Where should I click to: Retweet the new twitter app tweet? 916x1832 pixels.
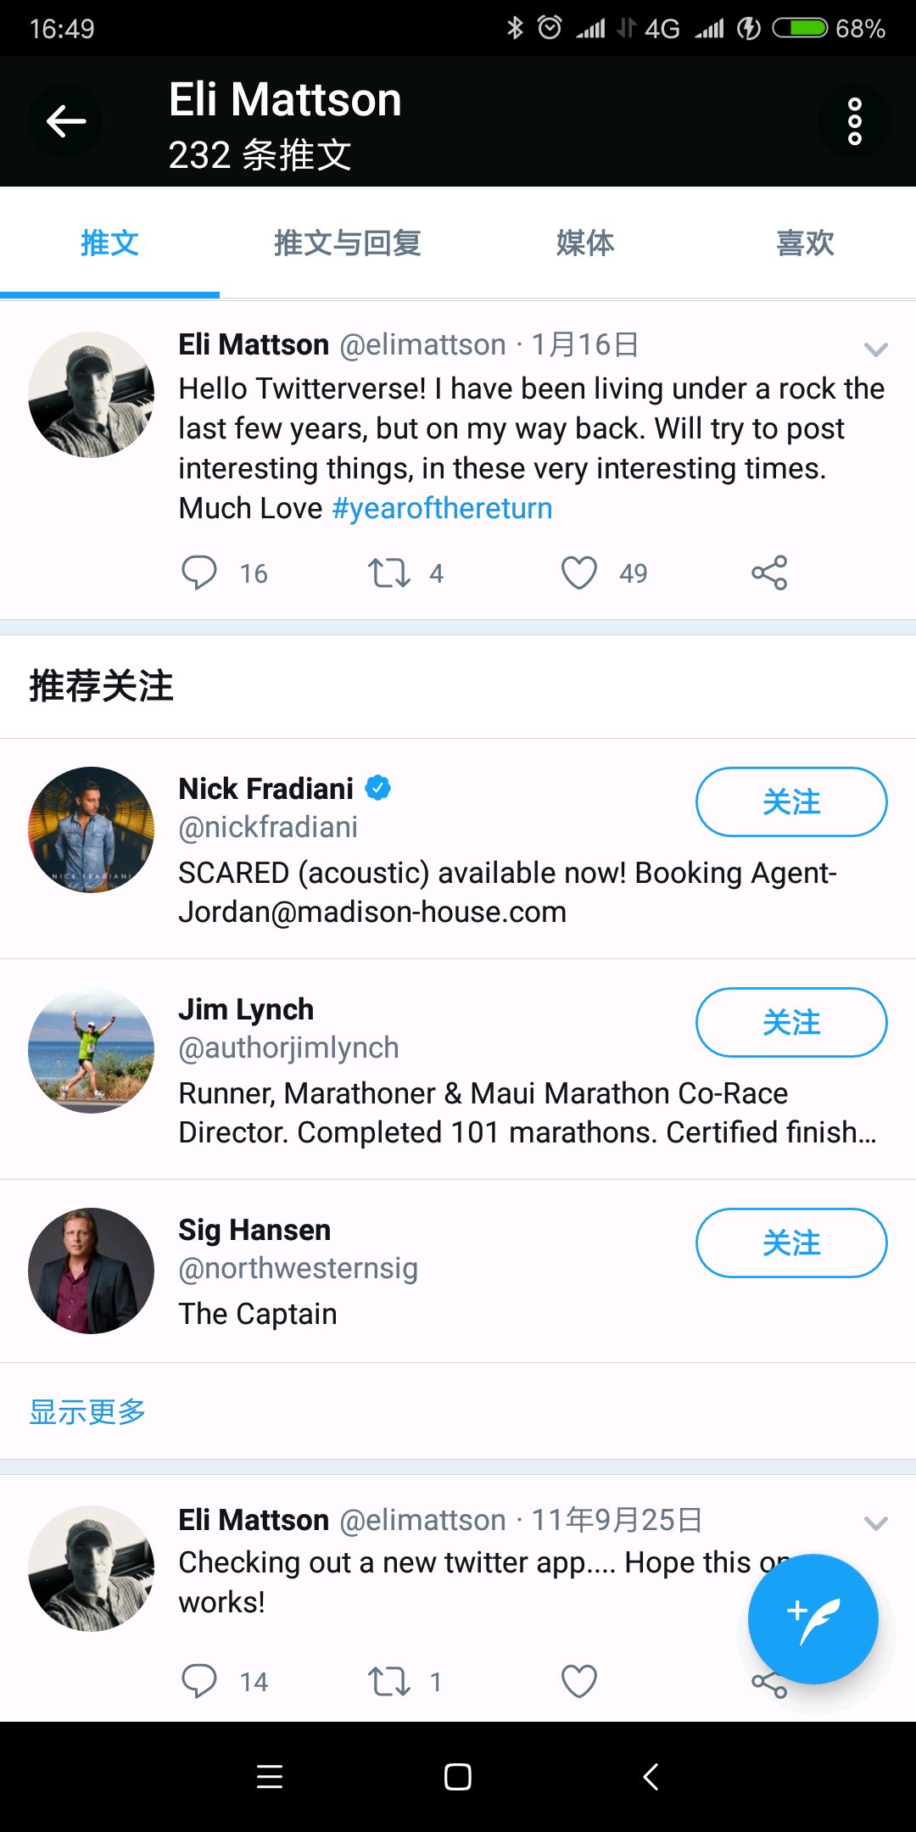coord(389,1680)
